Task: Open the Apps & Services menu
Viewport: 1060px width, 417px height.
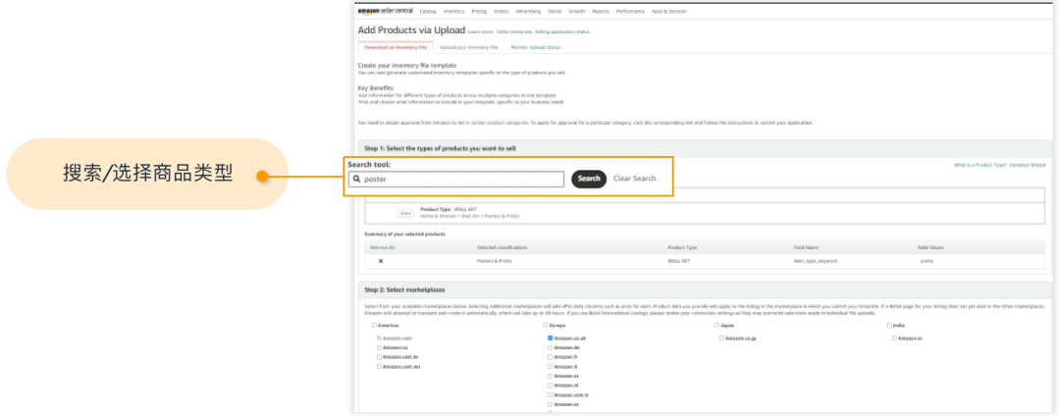Action: [668, 12]
